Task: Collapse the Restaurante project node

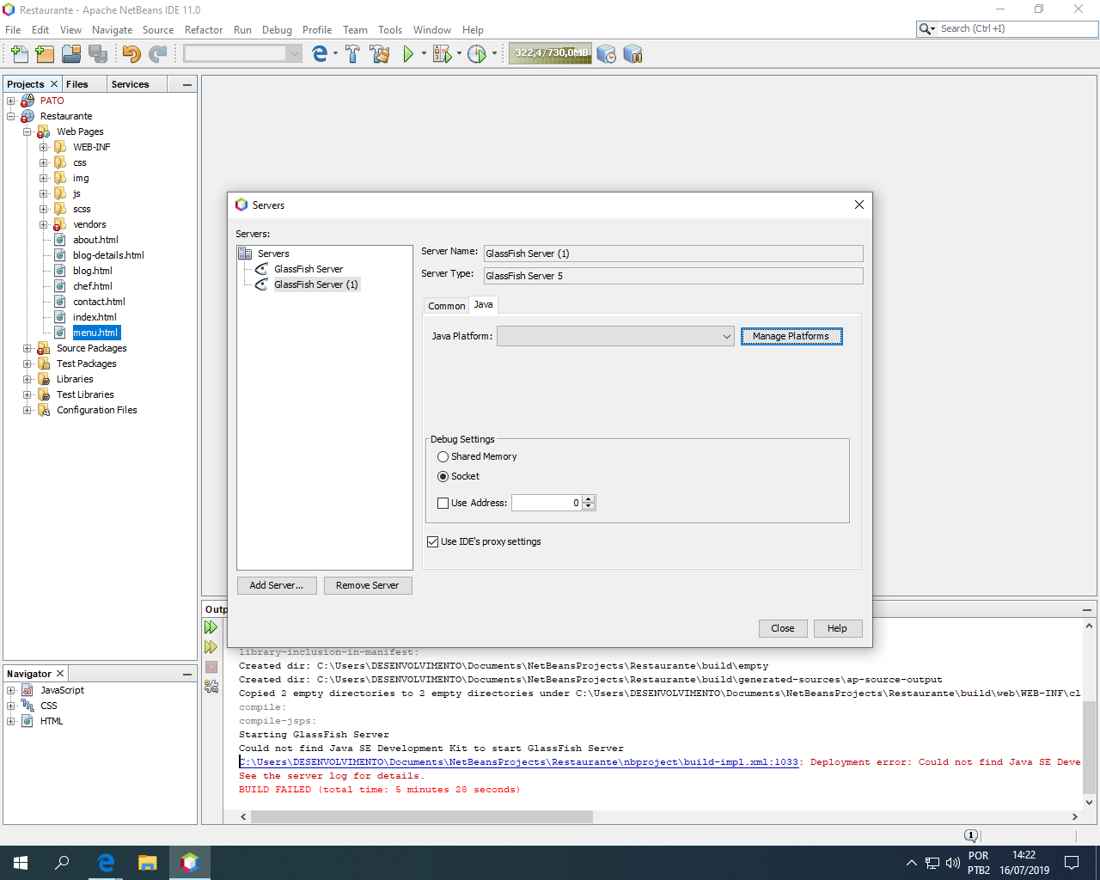Action: [x=11, y=117]
